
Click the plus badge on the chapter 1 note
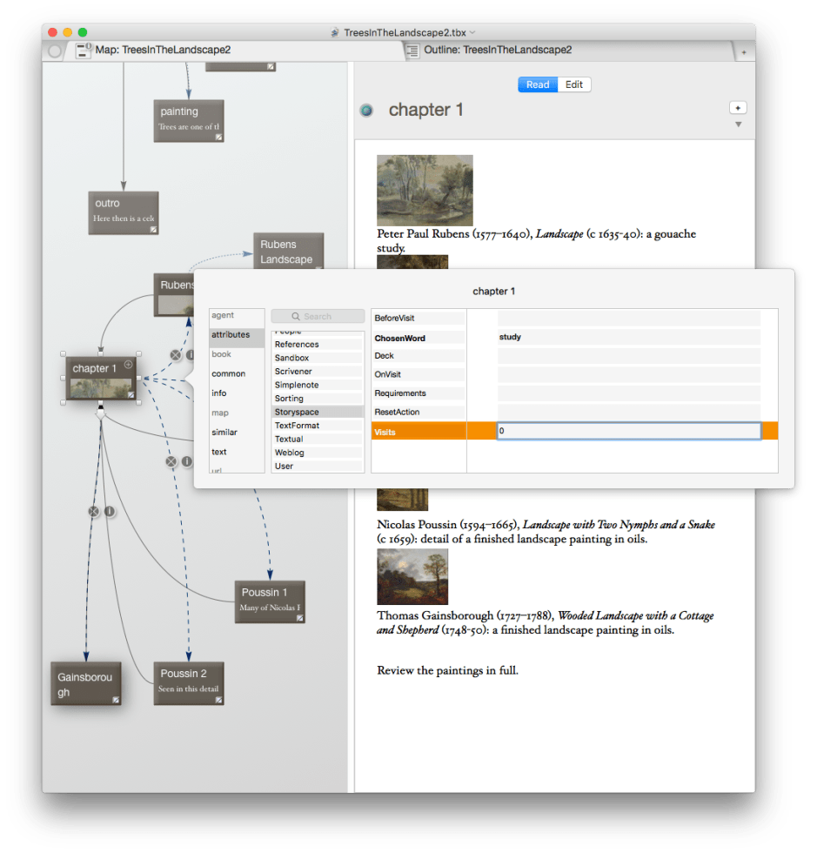pyautogui.click(x=129, y=365)
